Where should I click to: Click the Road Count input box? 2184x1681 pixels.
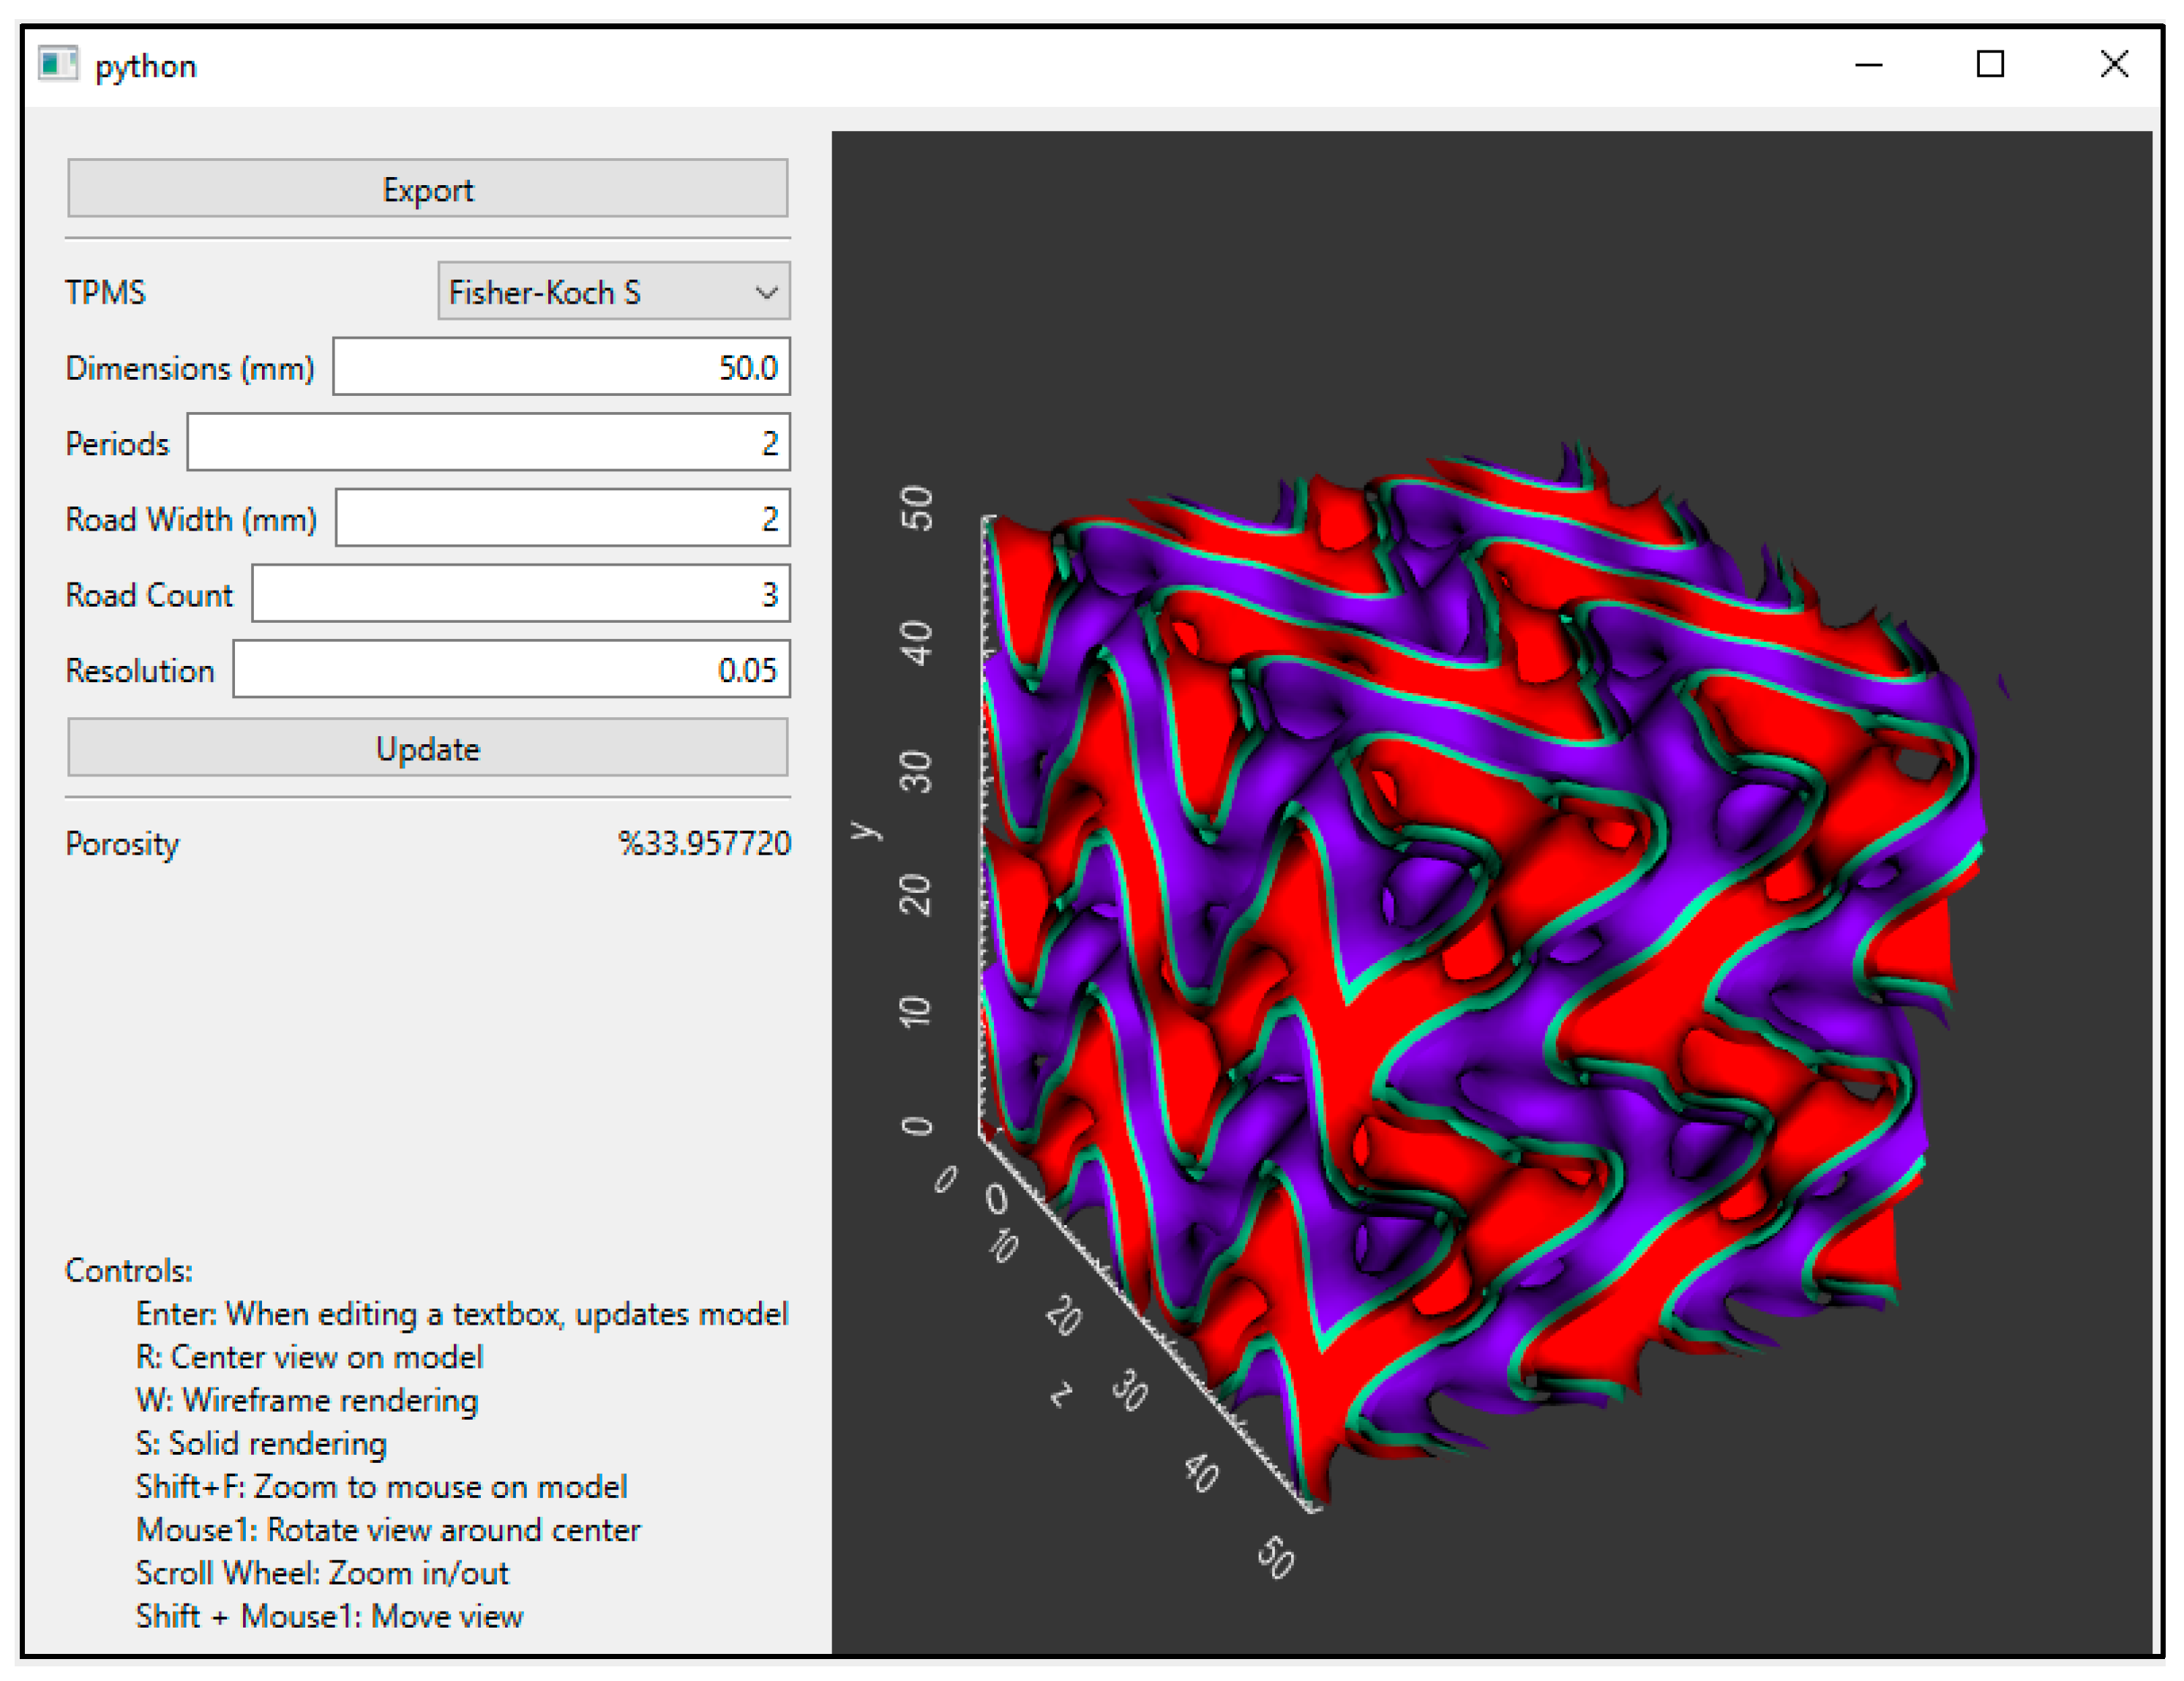click(x=520, y=594)
